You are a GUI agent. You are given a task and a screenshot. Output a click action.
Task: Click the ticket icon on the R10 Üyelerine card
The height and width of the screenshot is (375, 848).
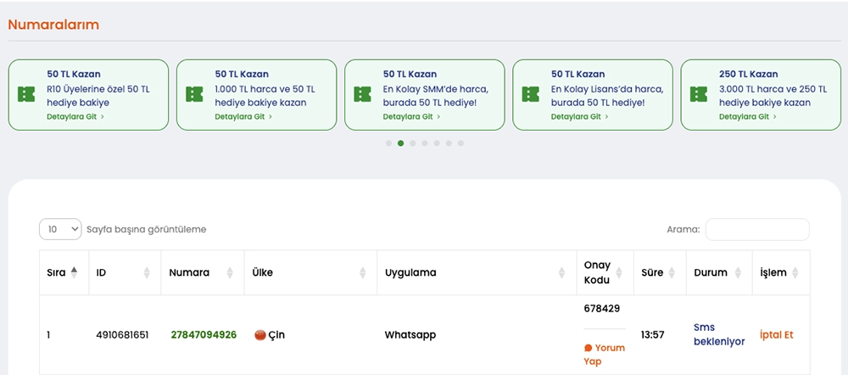(x=26, y=94)
